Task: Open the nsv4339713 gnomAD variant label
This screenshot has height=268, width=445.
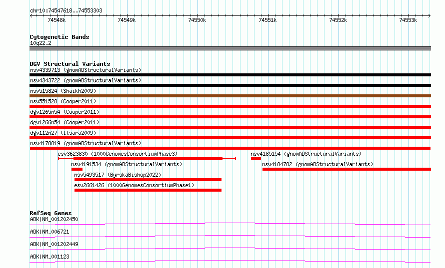Action: click(85, 70)
